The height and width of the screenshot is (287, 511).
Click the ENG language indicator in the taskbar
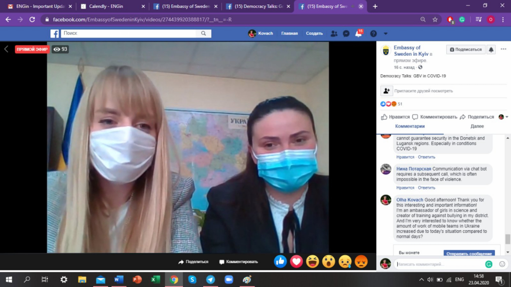460,280
